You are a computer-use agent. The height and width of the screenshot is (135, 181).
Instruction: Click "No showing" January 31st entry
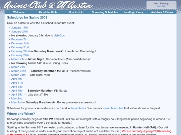click(19, 35)
